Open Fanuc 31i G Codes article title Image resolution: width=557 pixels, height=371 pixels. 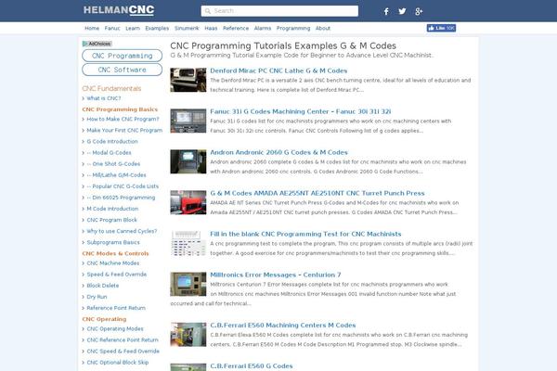coord(301,111)
